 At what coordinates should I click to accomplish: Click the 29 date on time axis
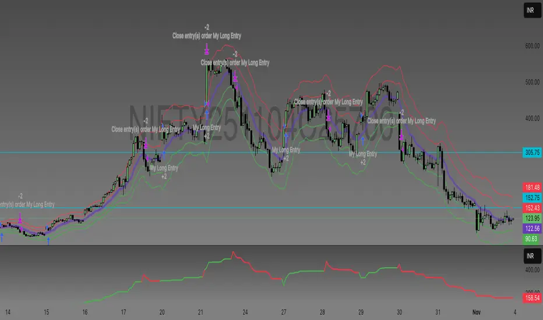point(361,312)
